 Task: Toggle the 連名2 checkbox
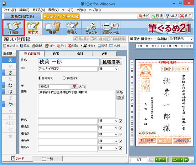(x=120, y=127)
